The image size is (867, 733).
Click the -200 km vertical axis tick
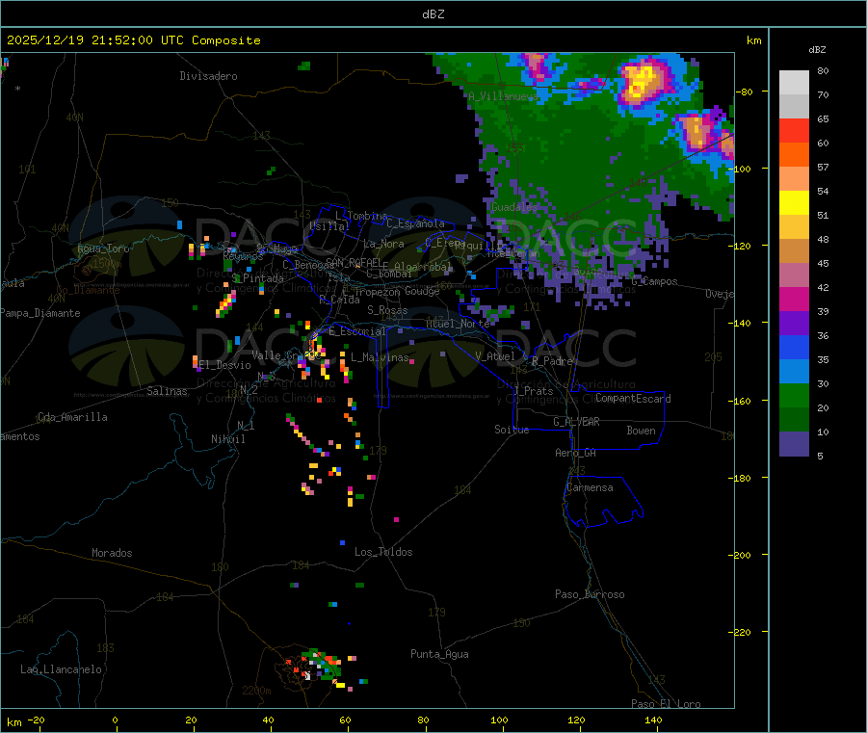pyautogui.click(x=739, y=555)
